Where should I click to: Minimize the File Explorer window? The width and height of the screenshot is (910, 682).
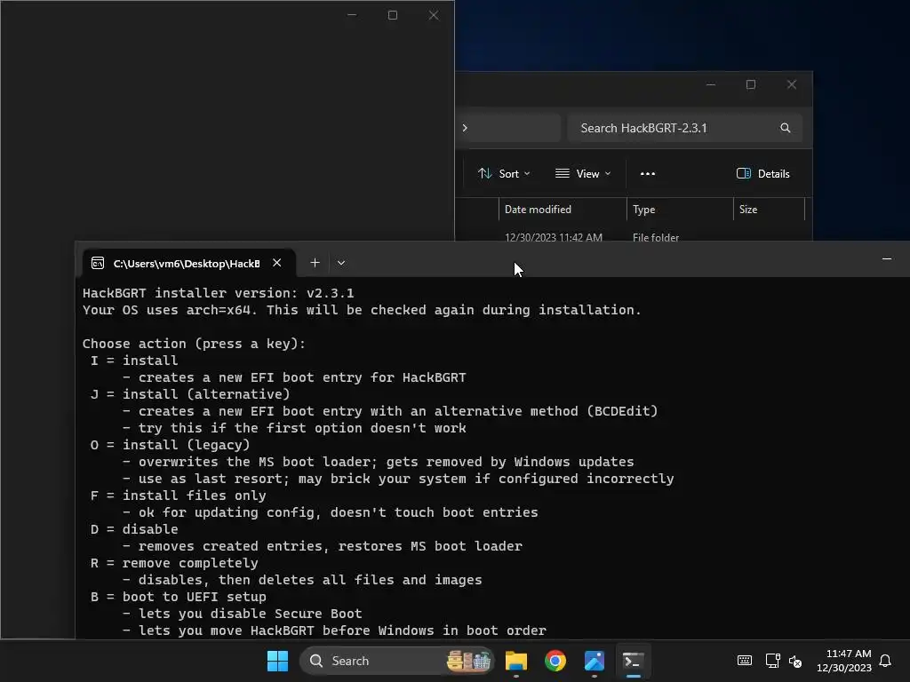coord(711,84)
